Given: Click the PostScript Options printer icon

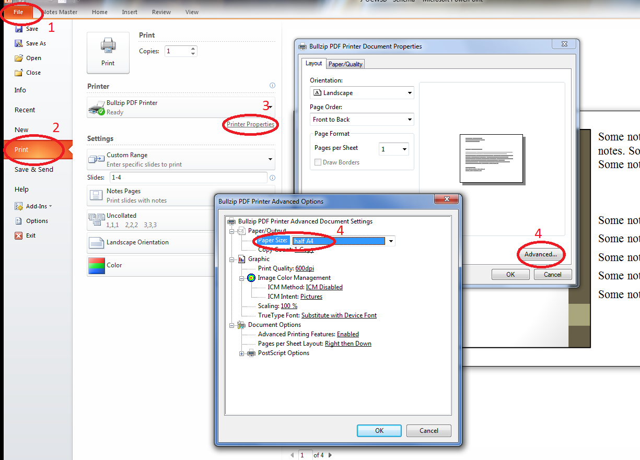Looking at the screenshot, I should (251, 353).
